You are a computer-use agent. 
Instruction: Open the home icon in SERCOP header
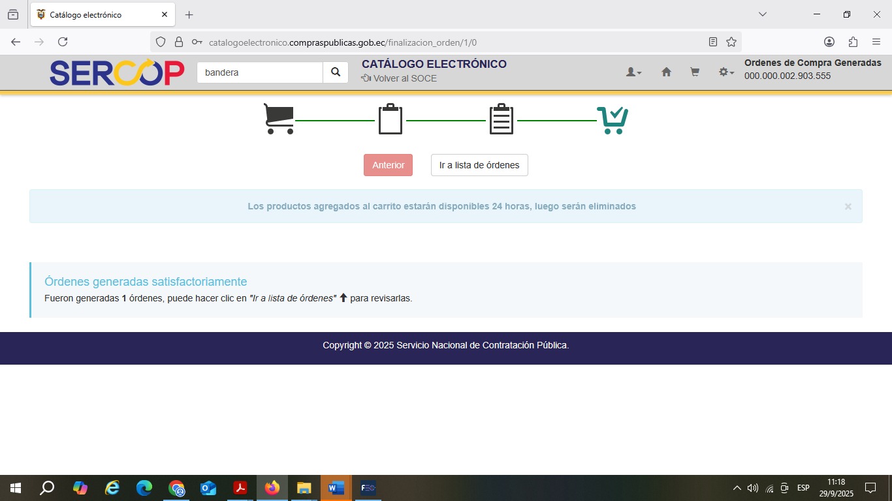point(666,72)
